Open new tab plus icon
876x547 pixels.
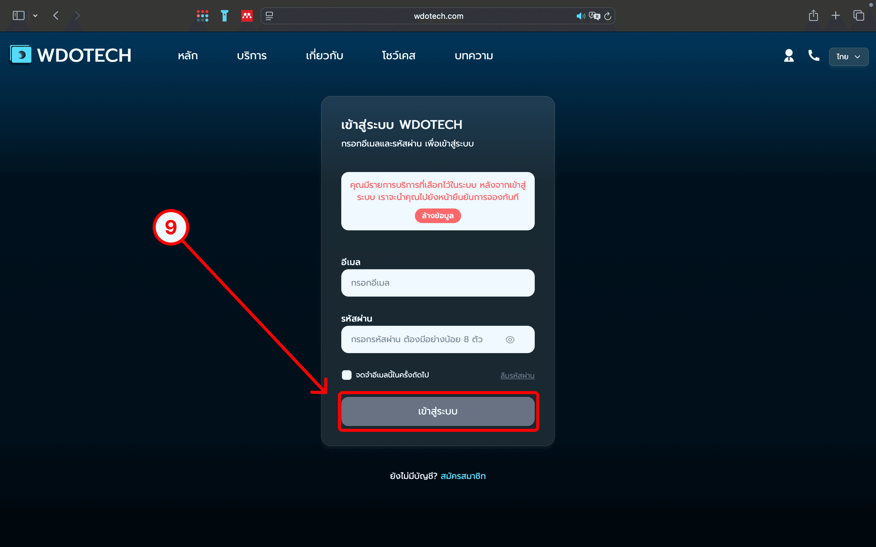[836, 15]
